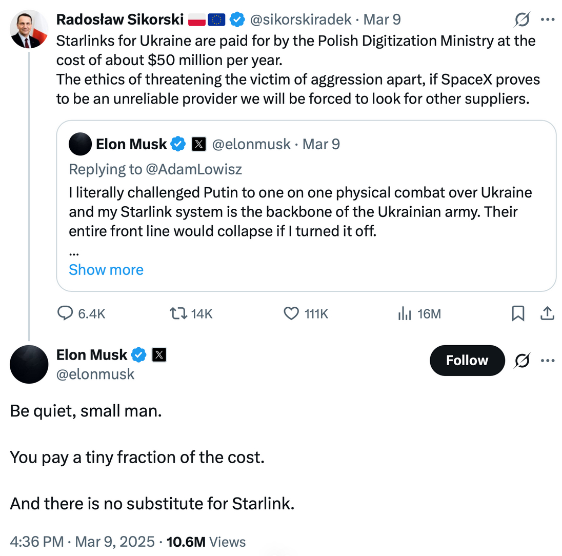Click the reply icon showing 6.4K
Screen dimensions: 562x556
[x=65, y=313]
